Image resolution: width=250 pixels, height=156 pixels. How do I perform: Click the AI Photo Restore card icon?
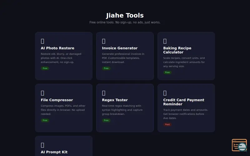(x=42, y=41)
